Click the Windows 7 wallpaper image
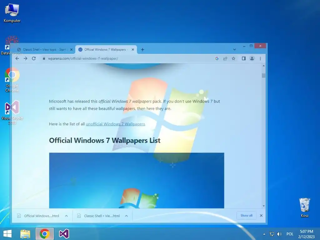Image resolution: width=320 pixels, height=240 pixels. pos(137,180)
